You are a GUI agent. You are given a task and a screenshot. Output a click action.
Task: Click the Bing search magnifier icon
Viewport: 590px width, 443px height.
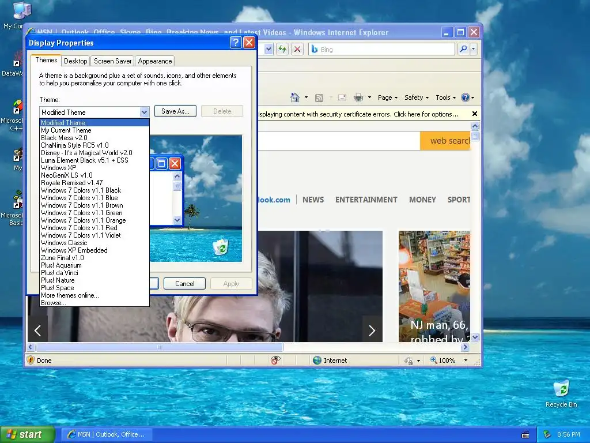tap(464, 49)
